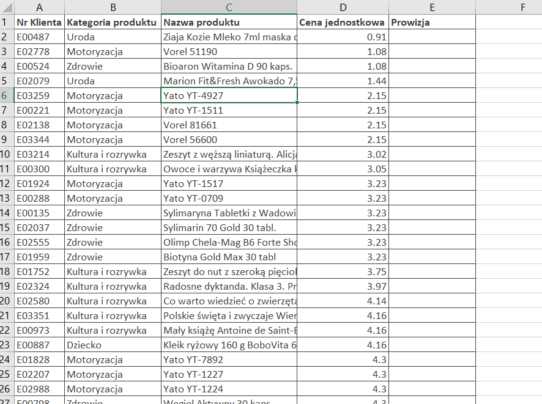Select the price cell showing 3.75
This screenshot has height=404, width=542.
(343, 271)
